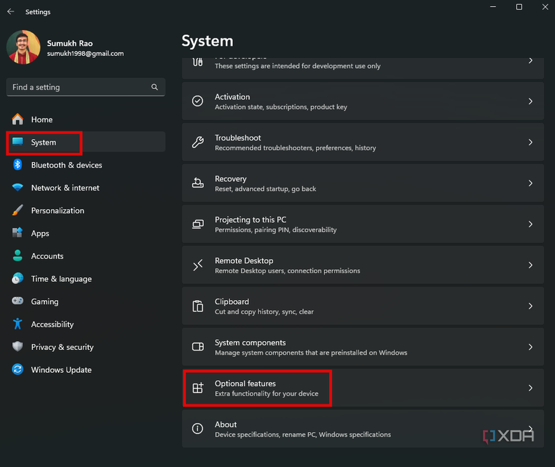Click the About info icon
This screenshot has height=467, width=555.
coord(198,429)
